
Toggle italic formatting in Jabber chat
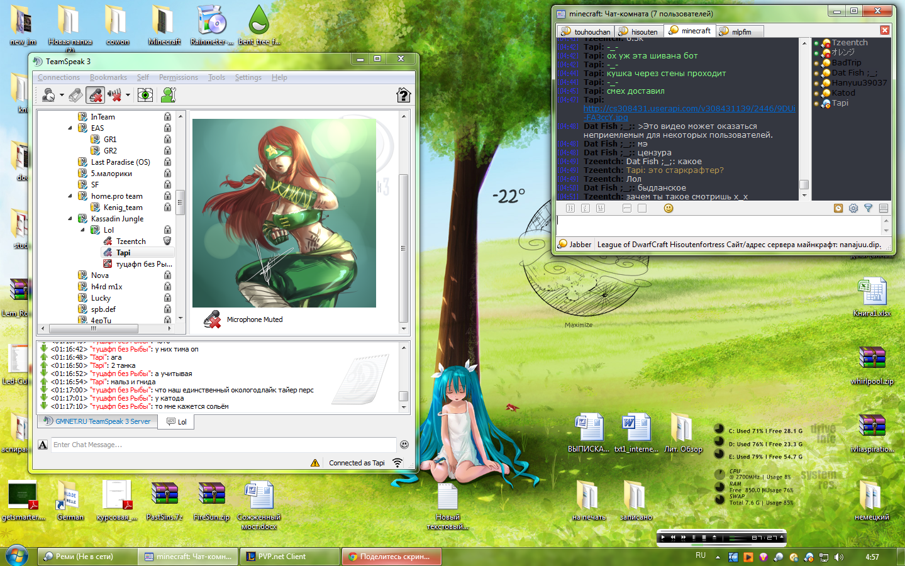pyautogui.click(x=586, y=208)
